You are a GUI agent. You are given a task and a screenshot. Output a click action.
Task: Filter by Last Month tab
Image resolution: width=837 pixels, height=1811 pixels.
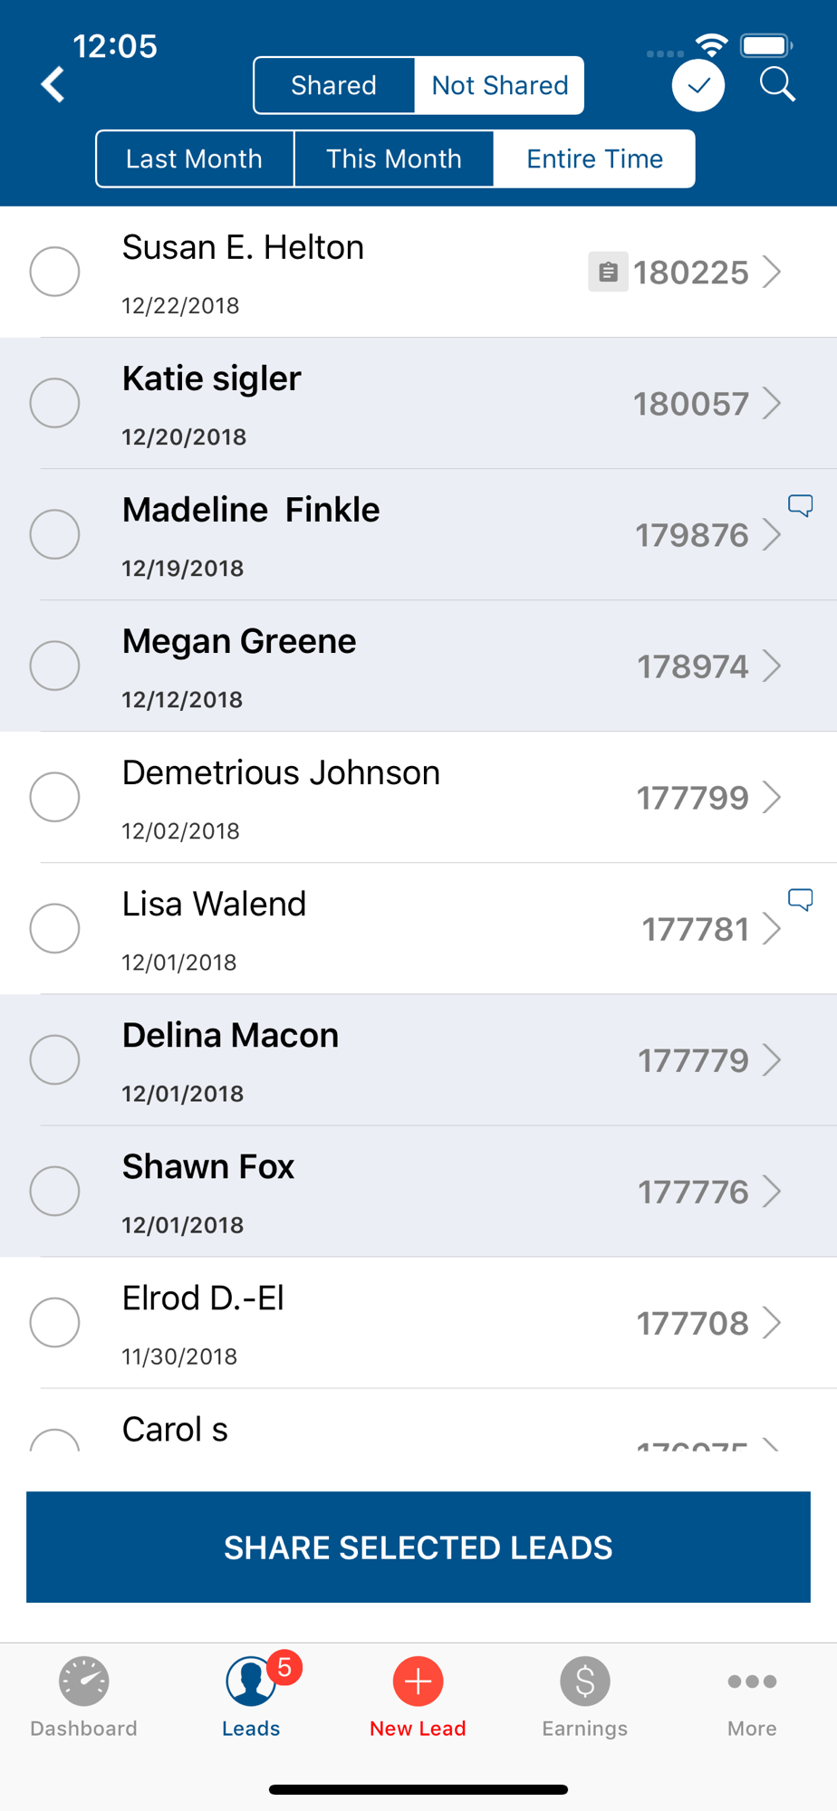195,158
